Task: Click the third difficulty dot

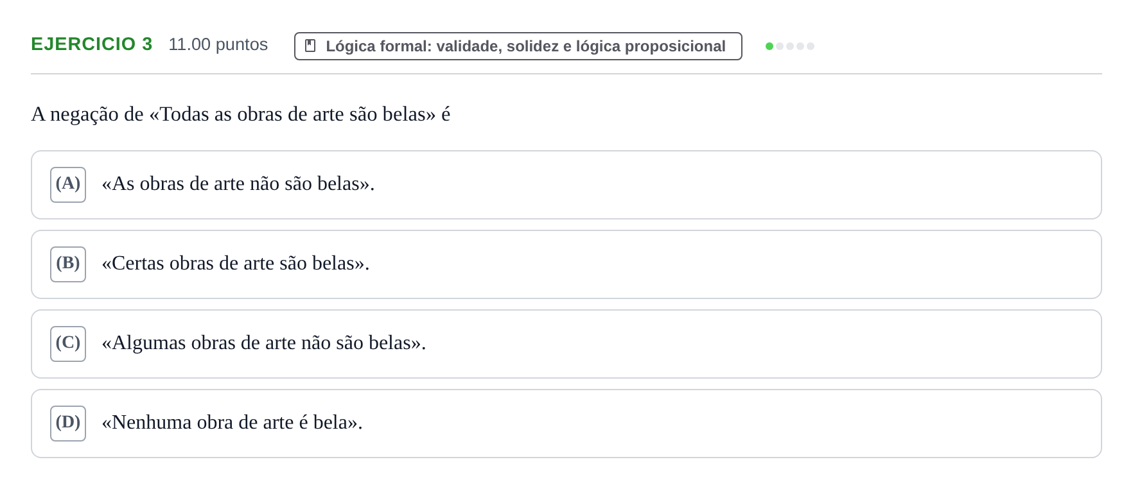Action: (790, 46)
